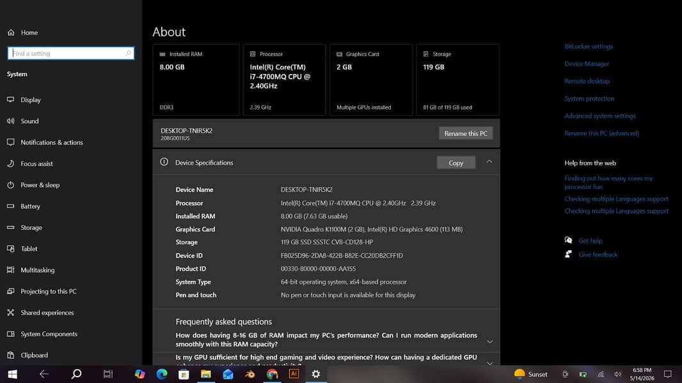
Task: Click the Projecting to this PC icon
Action: click(x=10, y=291)
